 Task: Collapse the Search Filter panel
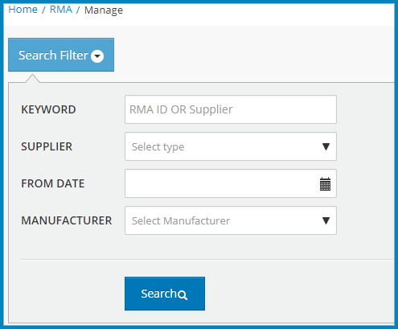coord(61,55)
